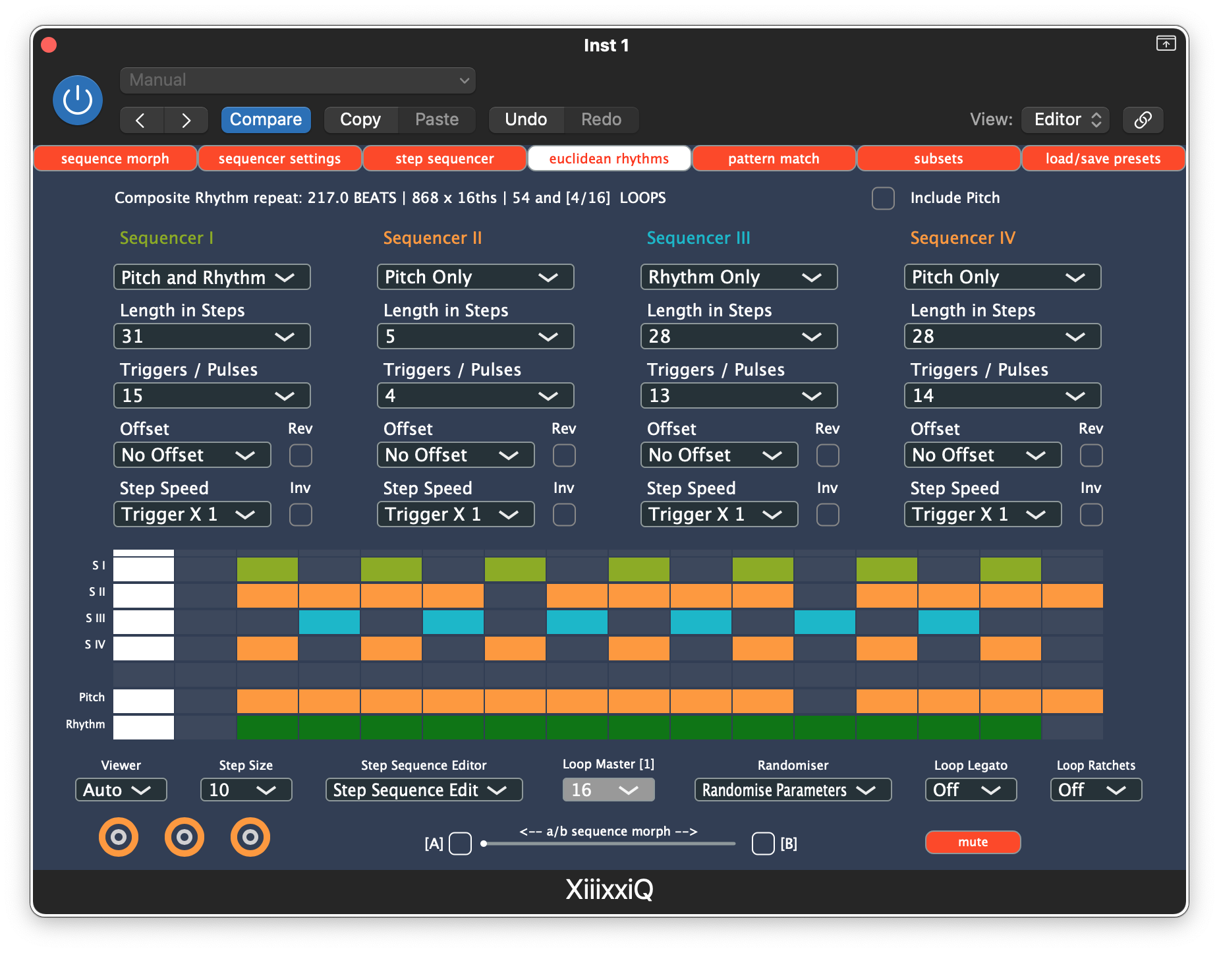The height and width of the screenshot is (953, 1219).
Task: Open the pattern match tab
Action: tap(774, 158)
